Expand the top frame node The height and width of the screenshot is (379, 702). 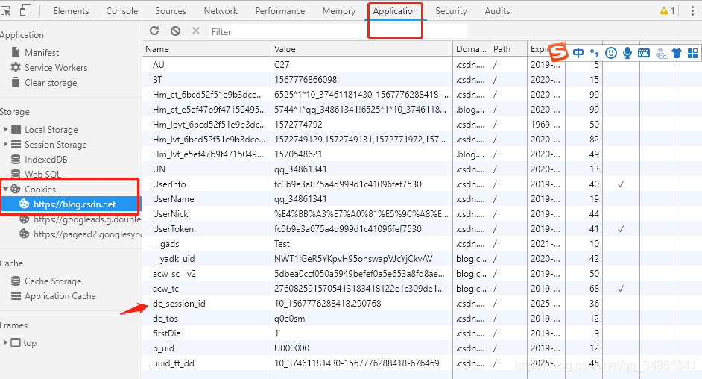pyautogui.click(x=5, y=342)
